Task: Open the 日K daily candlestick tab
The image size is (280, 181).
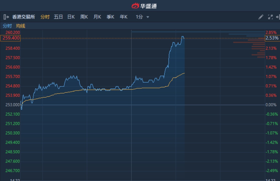Action: 71,17
